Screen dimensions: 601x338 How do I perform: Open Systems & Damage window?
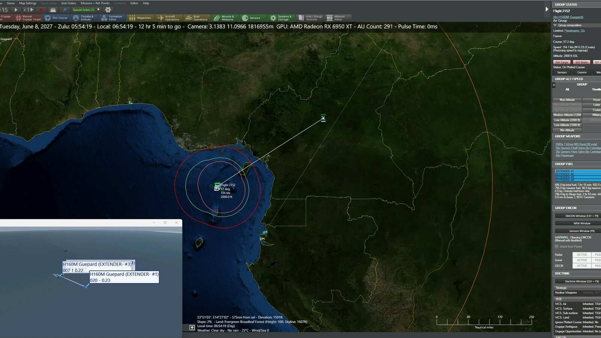[x=281, y=18]
